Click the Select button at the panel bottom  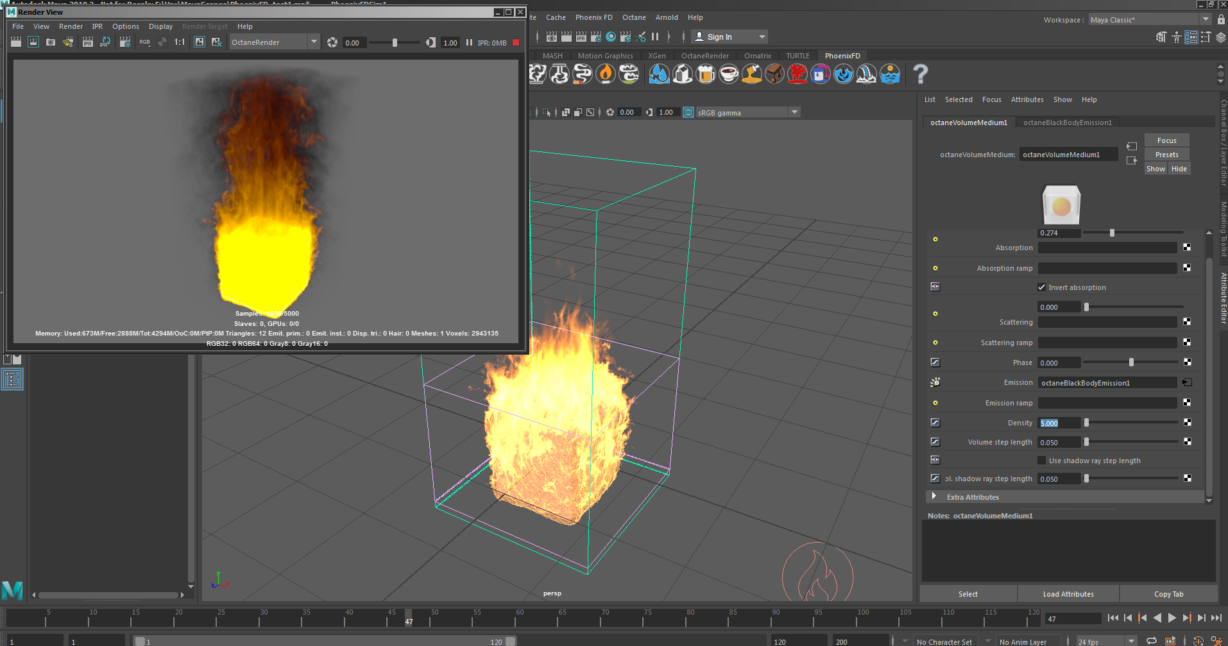[968, 594]
